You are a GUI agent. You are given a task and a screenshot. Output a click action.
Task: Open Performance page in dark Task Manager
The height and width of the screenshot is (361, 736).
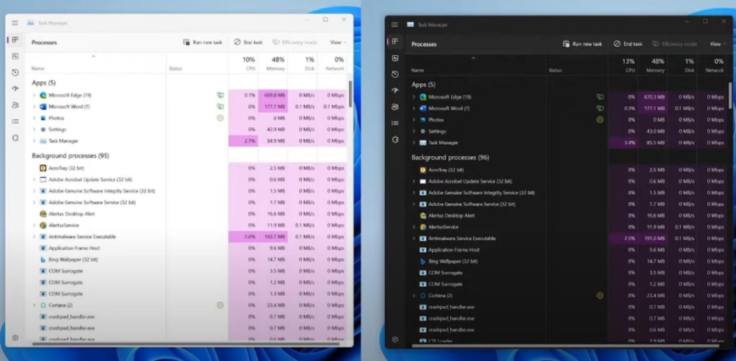click(x=394, y=58)
